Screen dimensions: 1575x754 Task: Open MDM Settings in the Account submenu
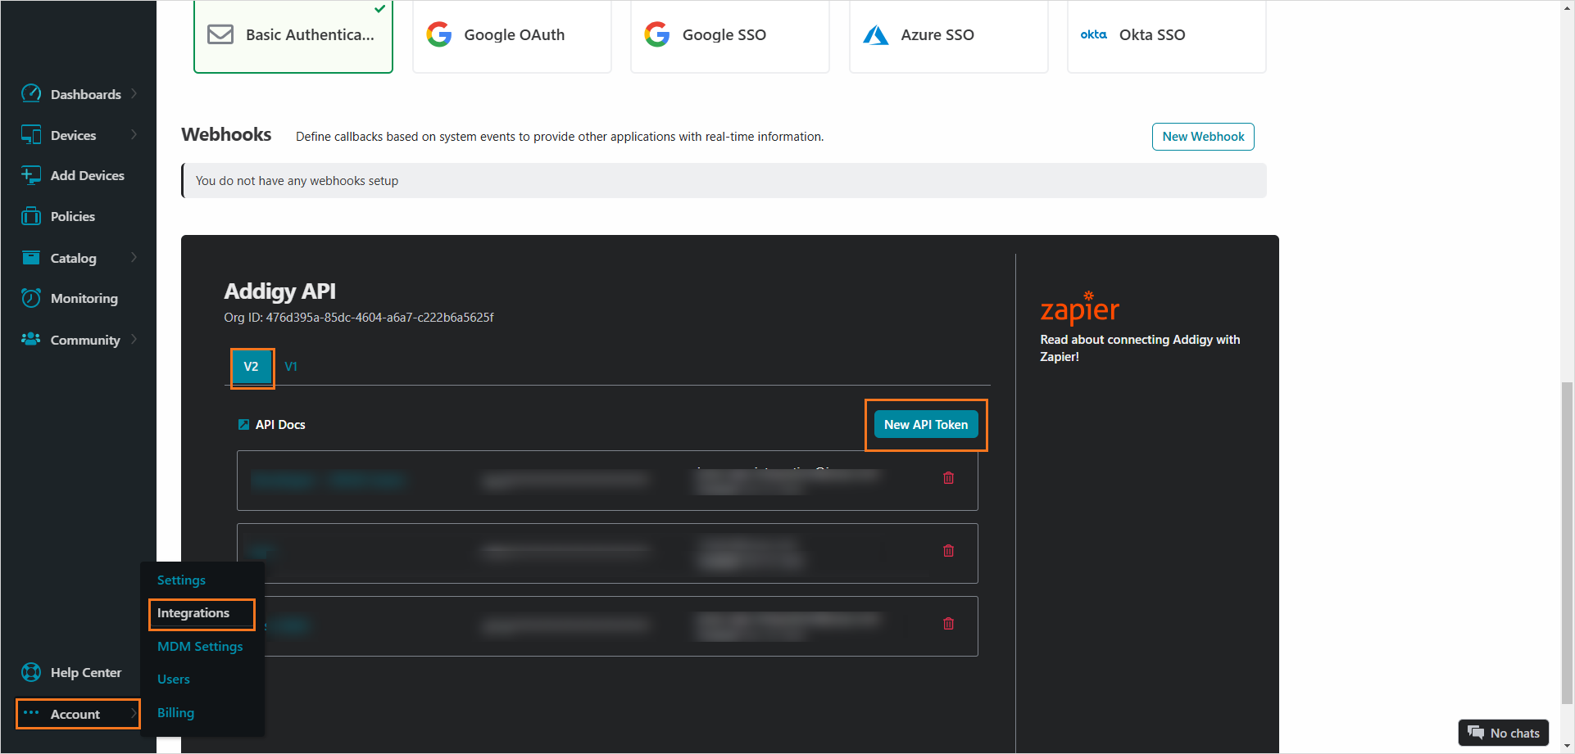pyautogui.click(x=200, y=647)
